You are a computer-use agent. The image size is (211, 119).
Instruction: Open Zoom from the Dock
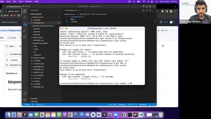[116, 115]
